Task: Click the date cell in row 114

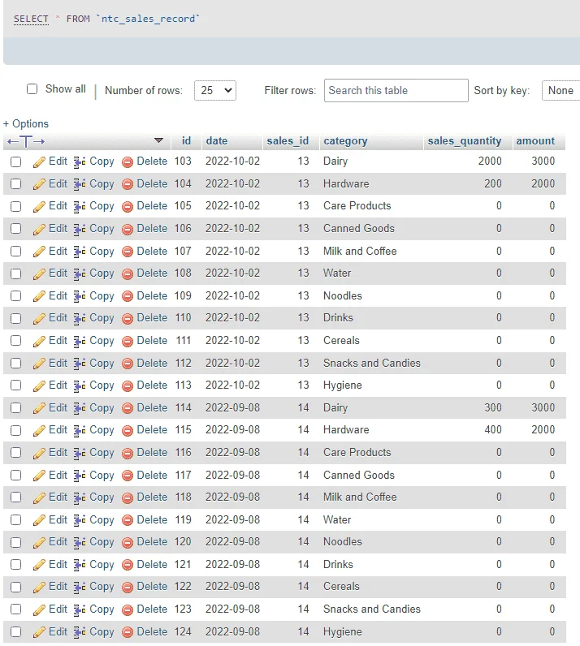Action: pyautogui.click(x=232, y=407)
